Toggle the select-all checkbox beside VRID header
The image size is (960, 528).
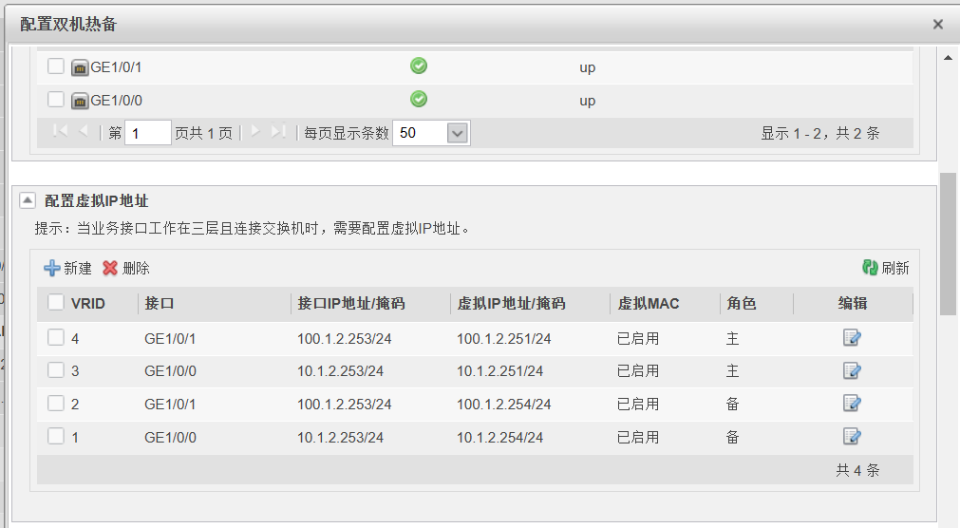pyautogui.click(x=56, y=303)
